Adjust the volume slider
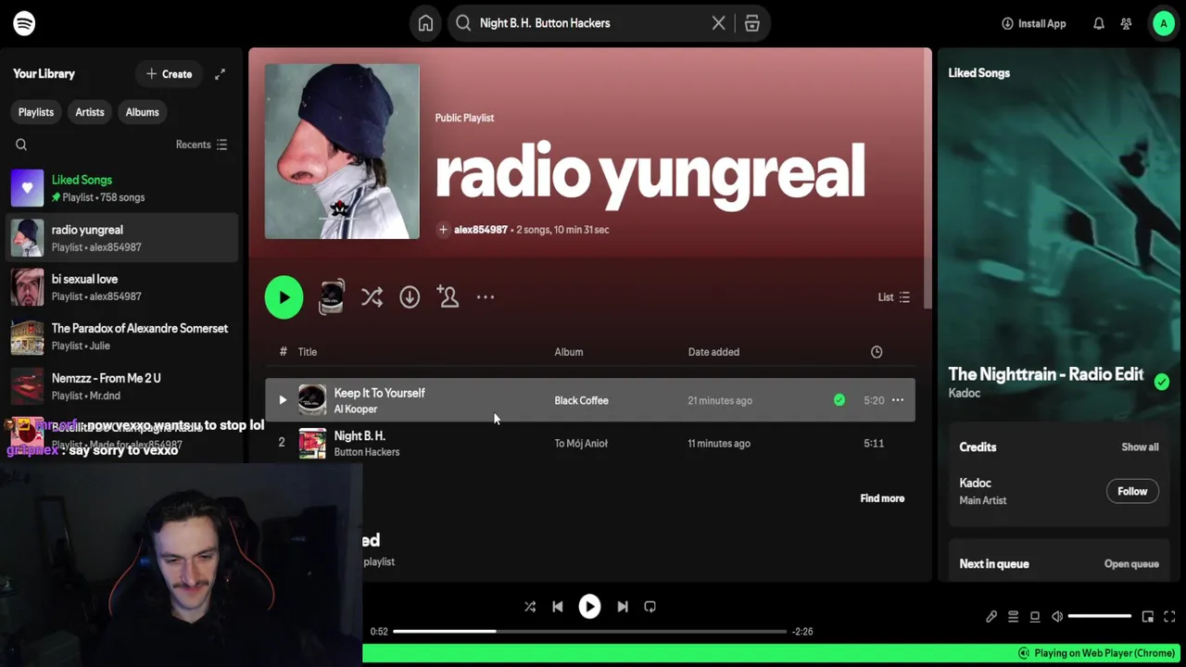1186x667 pixels. [x=1100, y=617]
